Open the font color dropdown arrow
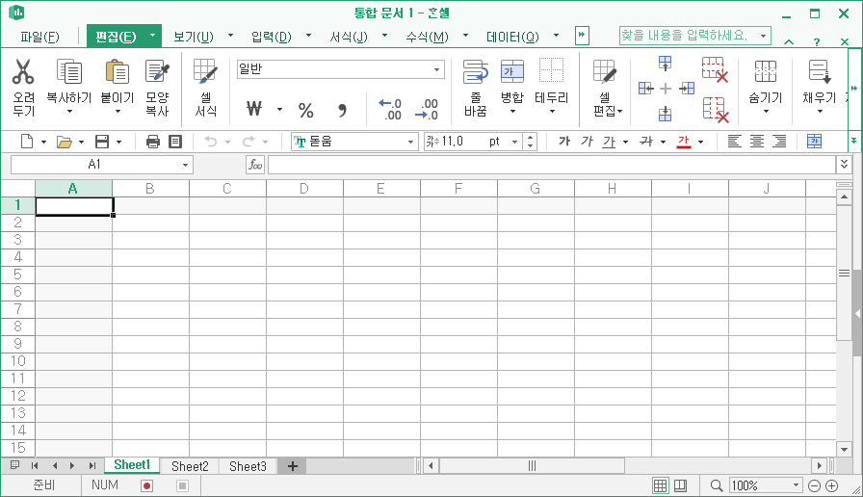Screen dimensions: 863x497 click(x=700, y=142)
